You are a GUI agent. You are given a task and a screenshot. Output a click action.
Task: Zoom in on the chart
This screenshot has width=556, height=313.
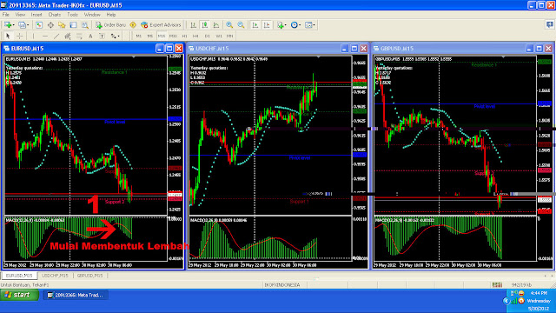[x=229, y=25]
